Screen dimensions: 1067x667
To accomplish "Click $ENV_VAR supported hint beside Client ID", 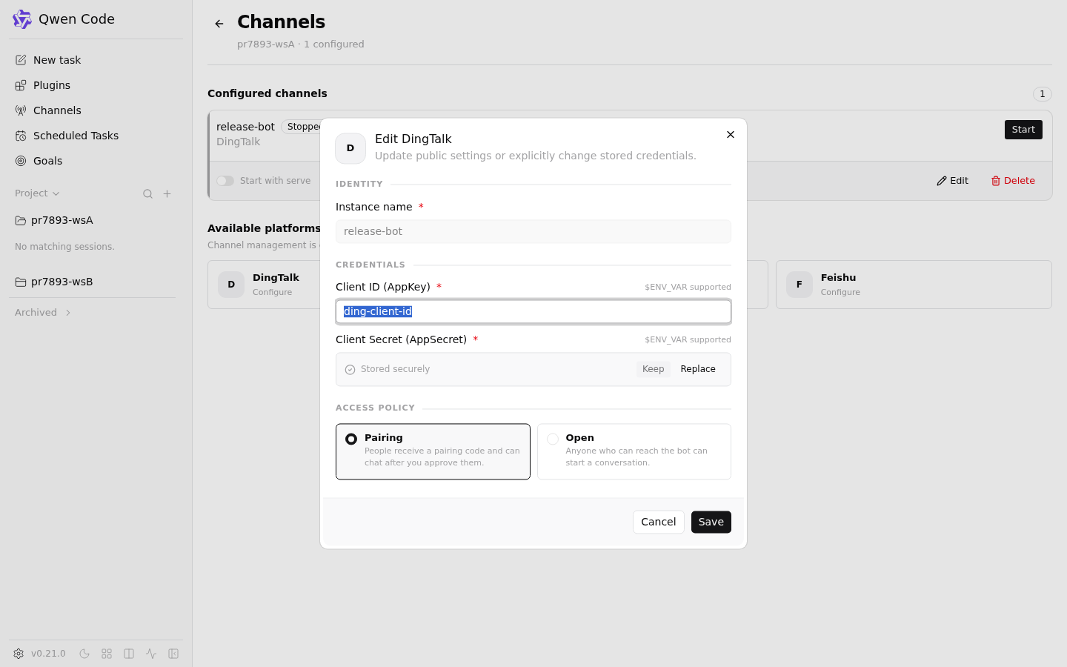I will (x=688, y=288).
